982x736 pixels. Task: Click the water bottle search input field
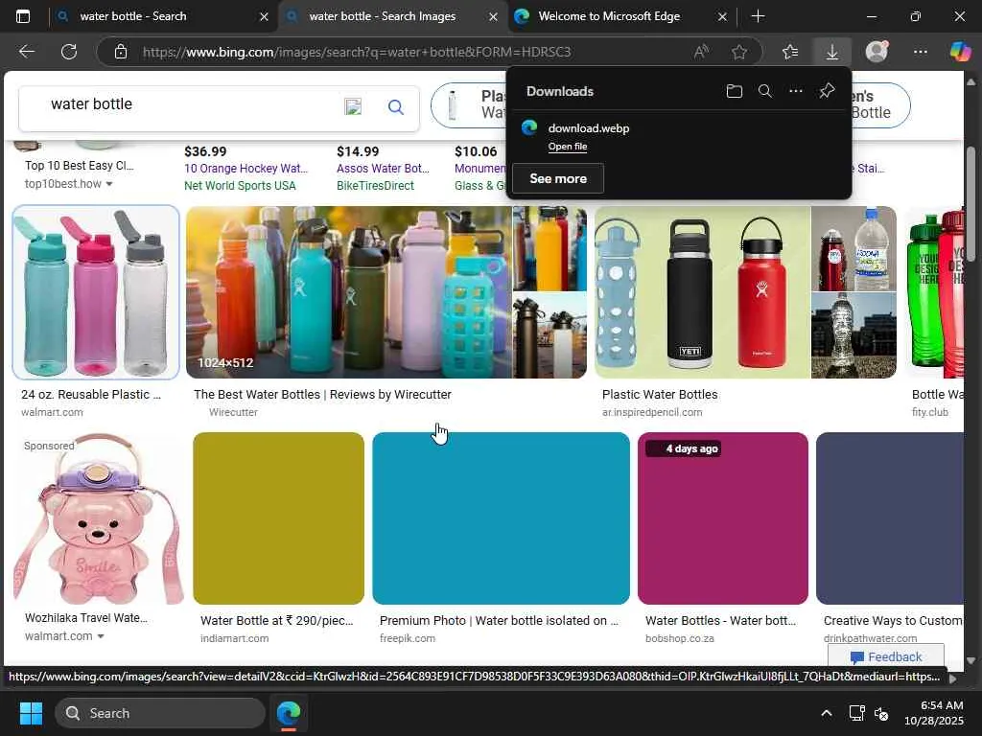pos(188,104)
